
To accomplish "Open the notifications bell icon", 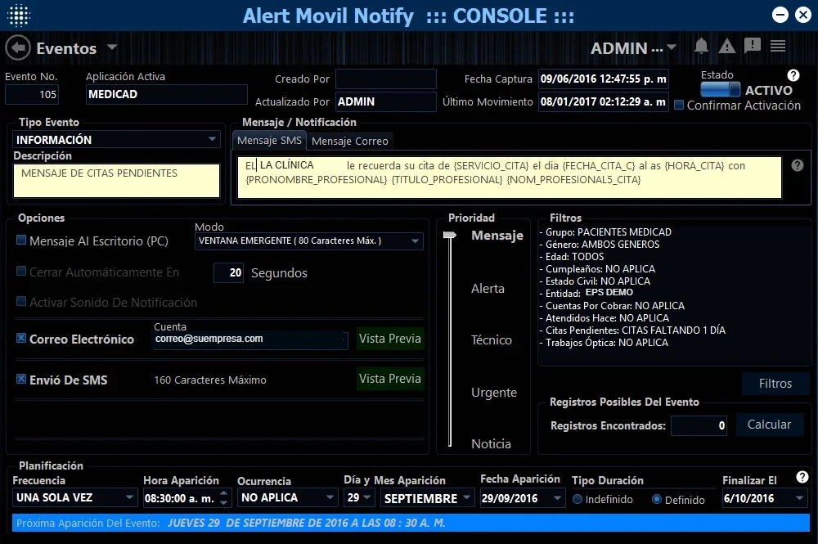I will tap(701, 47).
